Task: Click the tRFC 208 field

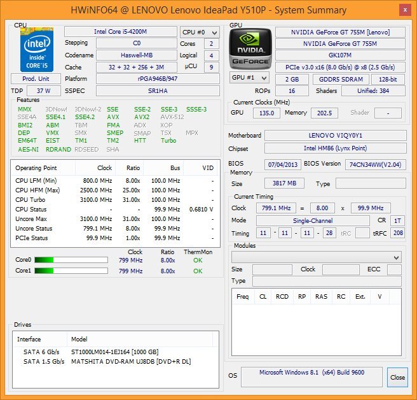Action: coord(397,233)
